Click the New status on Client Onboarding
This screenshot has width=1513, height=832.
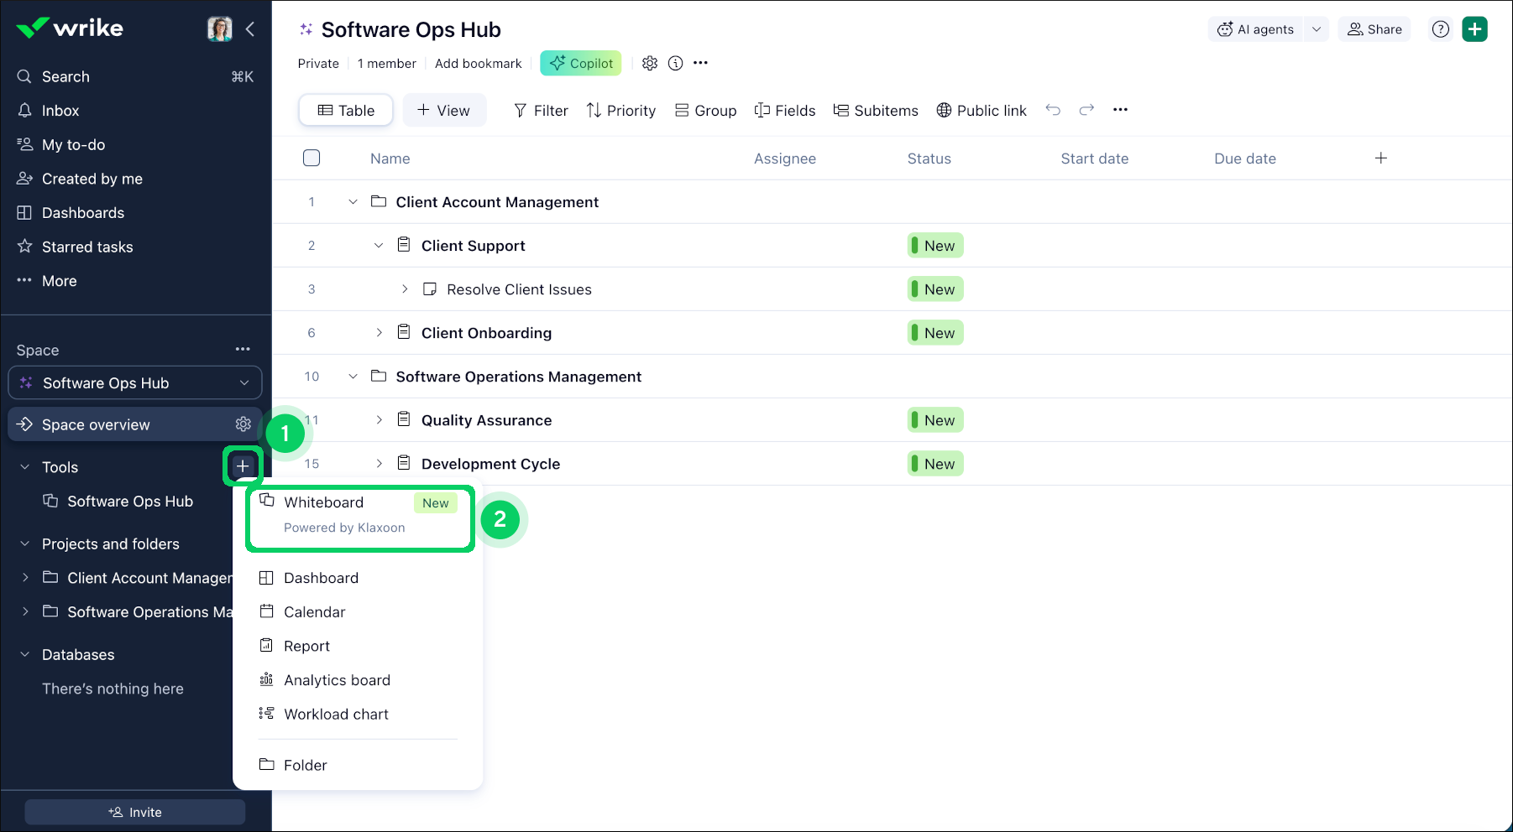pos(935,333)
